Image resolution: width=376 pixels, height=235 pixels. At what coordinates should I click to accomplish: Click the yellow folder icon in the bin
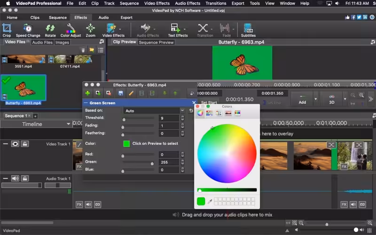[x=92, y=50]
